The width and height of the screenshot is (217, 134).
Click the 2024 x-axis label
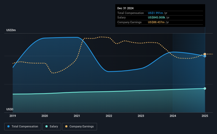[173, 116]
